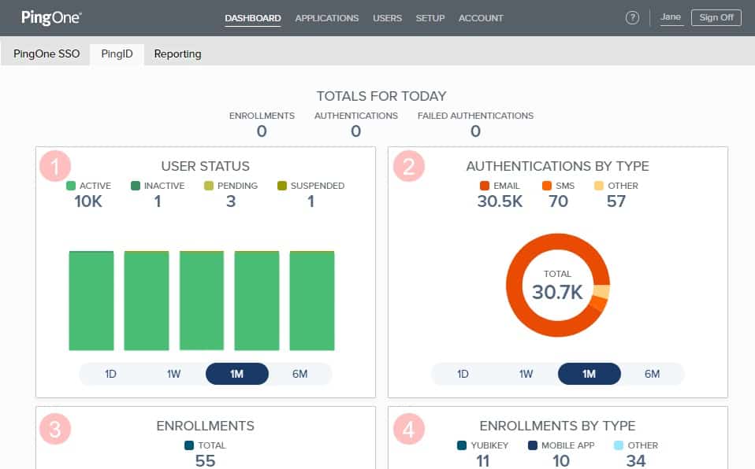Select 1M range in Authentications By Type

point(589,374)
